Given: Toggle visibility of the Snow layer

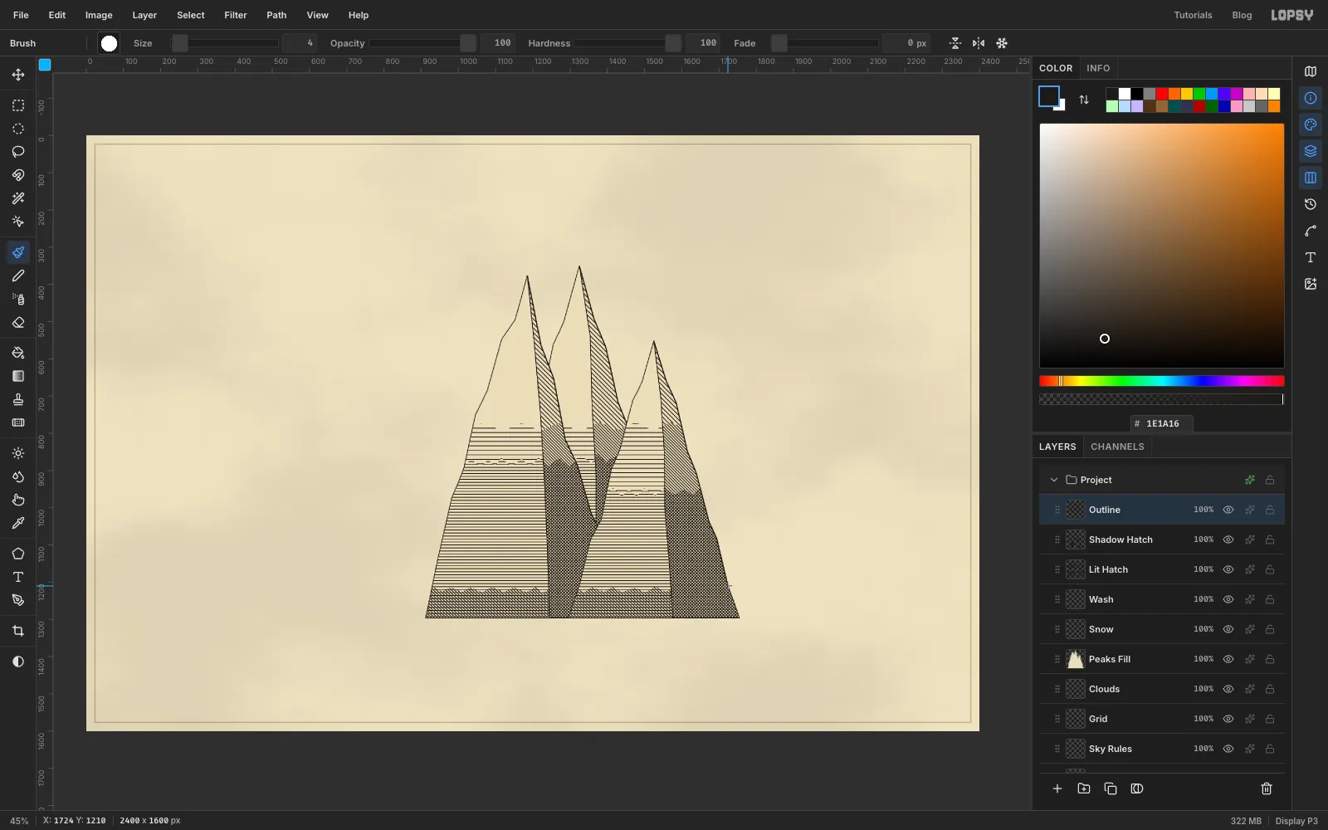Looking at the screenshot, I should pos(1228,629).
